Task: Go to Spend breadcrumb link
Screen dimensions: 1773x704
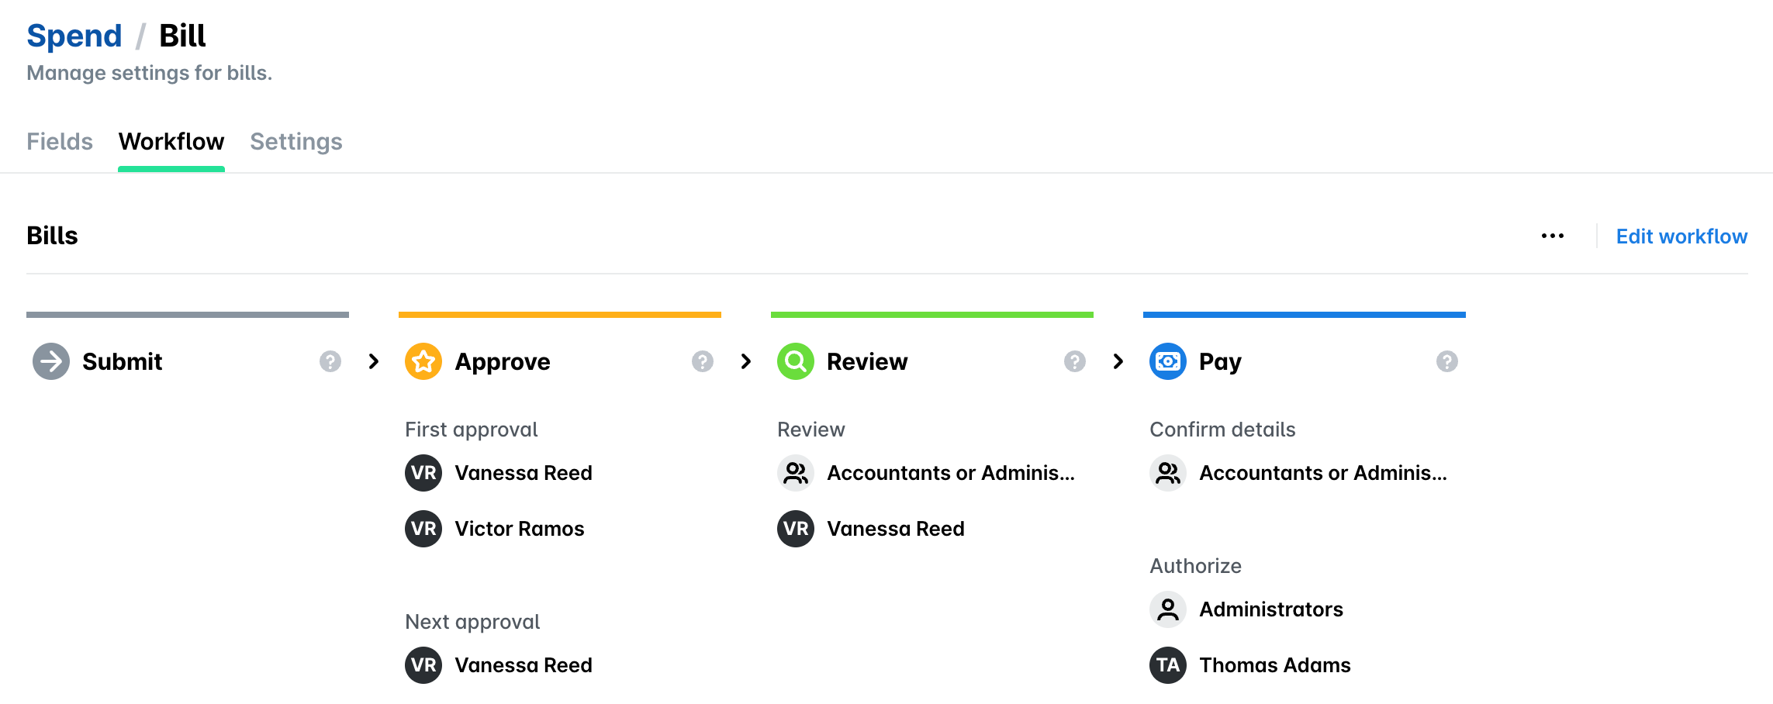Action: pos(74,36)
